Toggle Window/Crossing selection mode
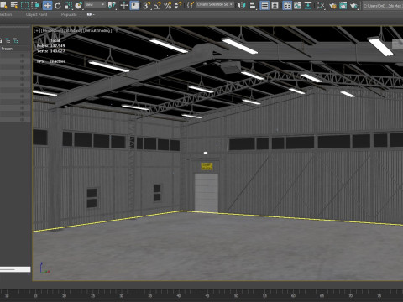 (35, 5)
